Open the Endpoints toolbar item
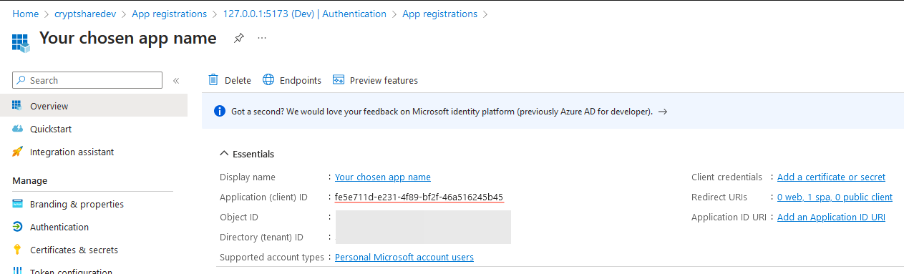This screenshot has width=904, height=274. coord(301,80)
